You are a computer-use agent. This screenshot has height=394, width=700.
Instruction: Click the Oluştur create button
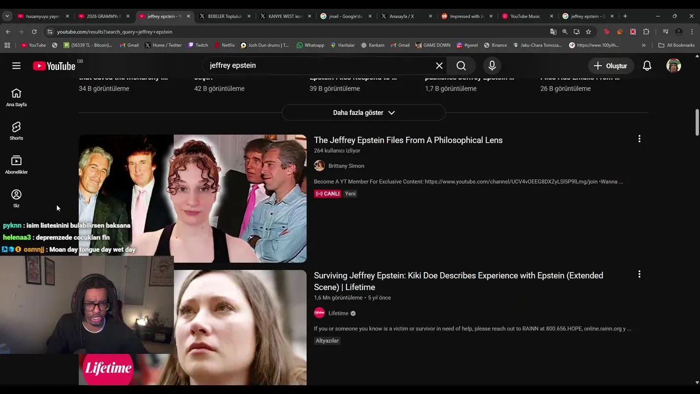[610, 66]
